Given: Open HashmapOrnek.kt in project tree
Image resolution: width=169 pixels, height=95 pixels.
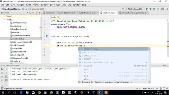Looking at the screenshot, I should click(20, 58).
